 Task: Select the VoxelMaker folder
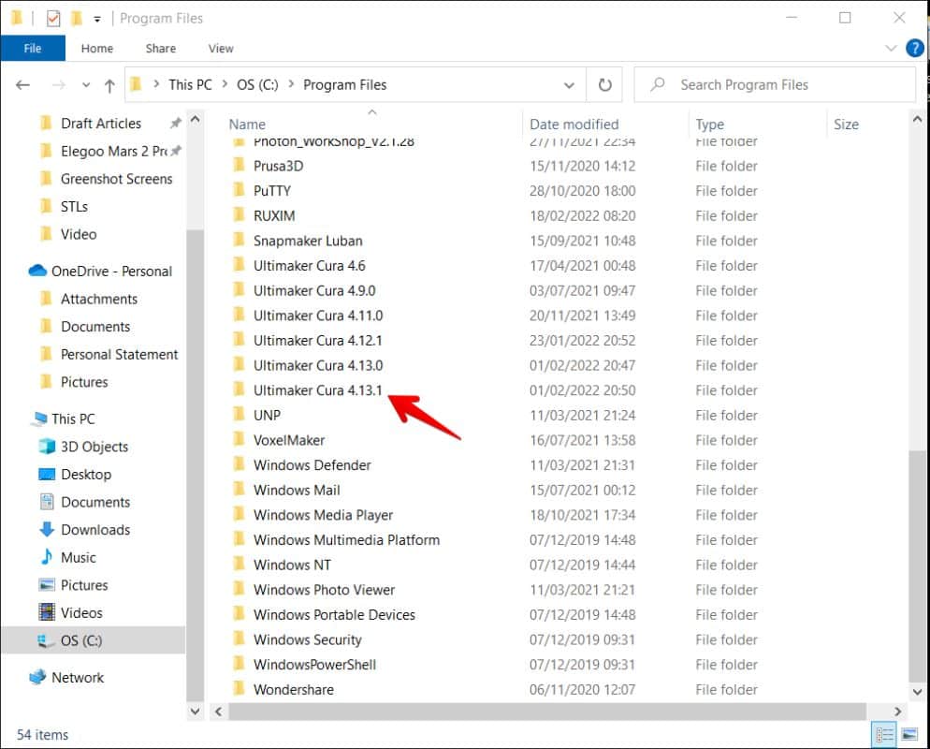(x=289, y=440)
